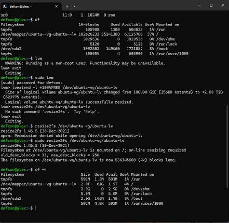The width and height of the screenshot is (229, 223).
Task: Click the terminal vertical scrollbar
Action: point(227,146)
